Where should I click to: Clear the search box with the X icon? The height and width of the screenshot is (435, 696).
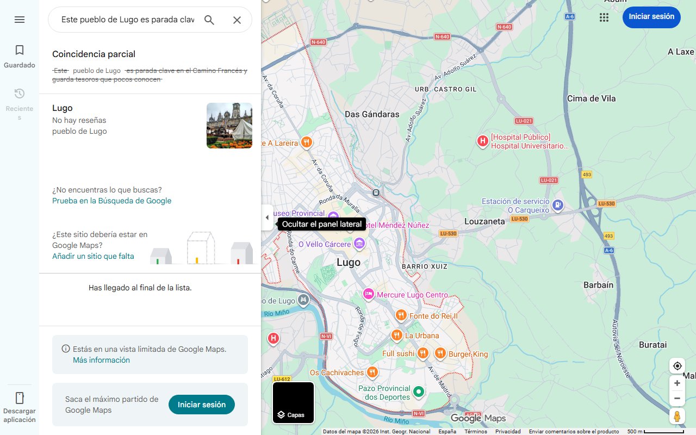pos(237,19)
